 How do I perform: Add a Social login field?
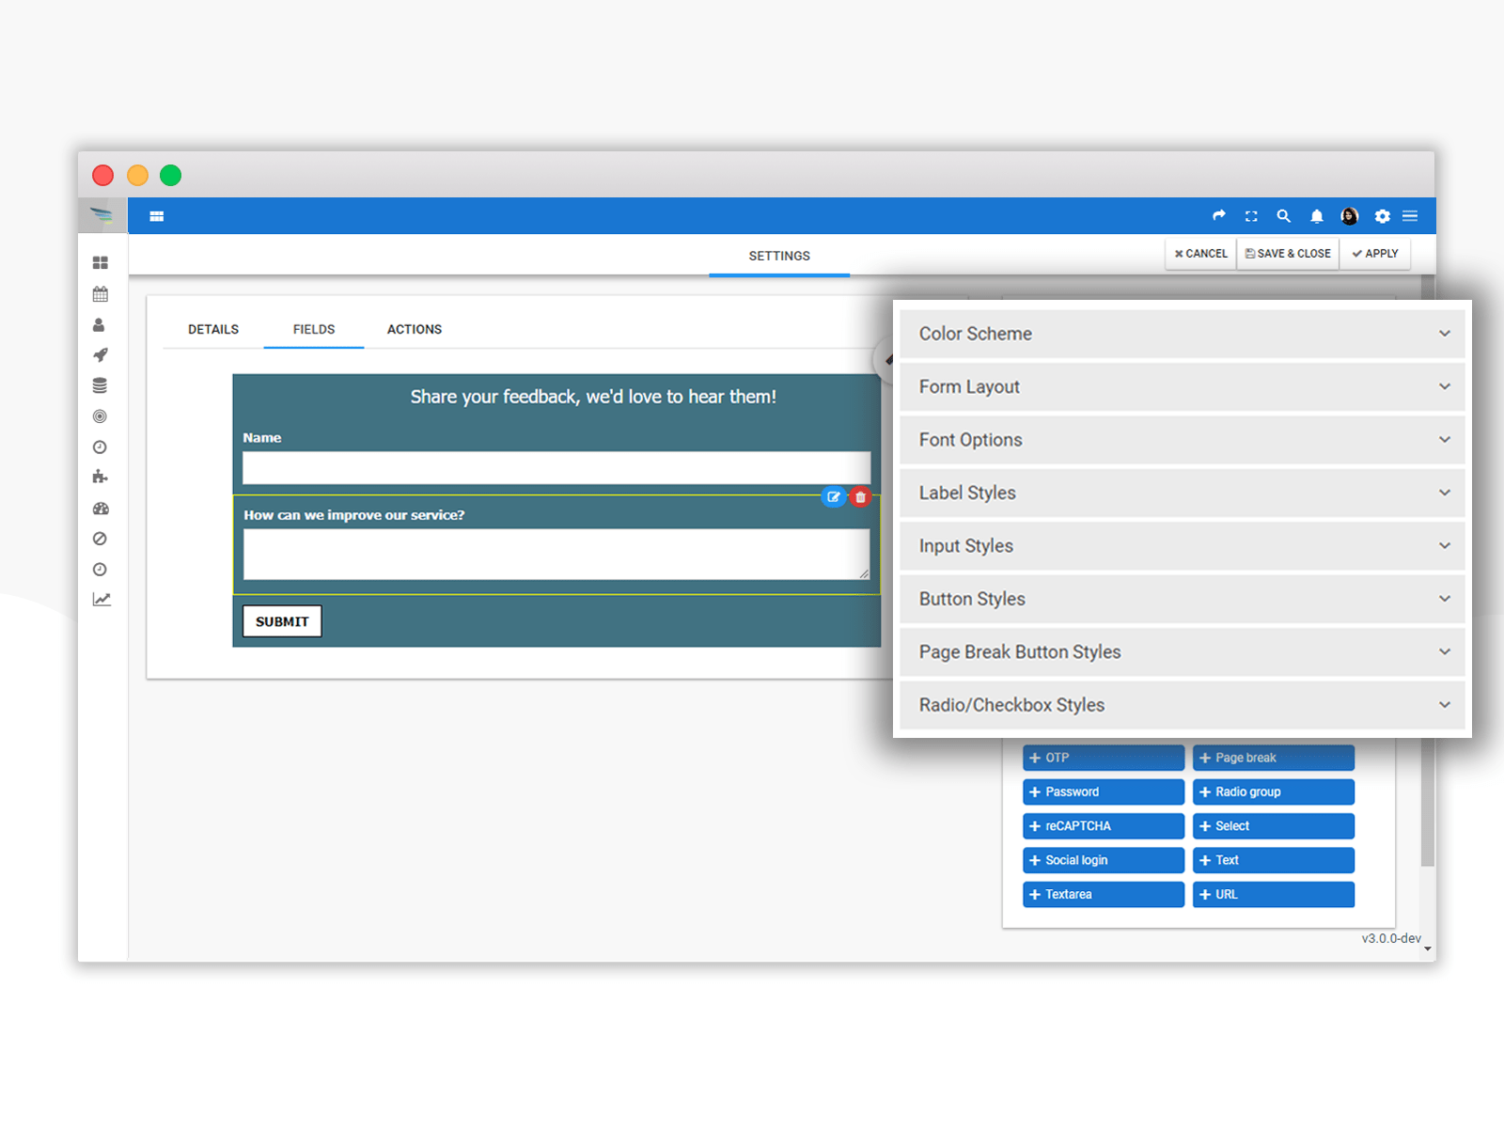[x=1104, y=860]
